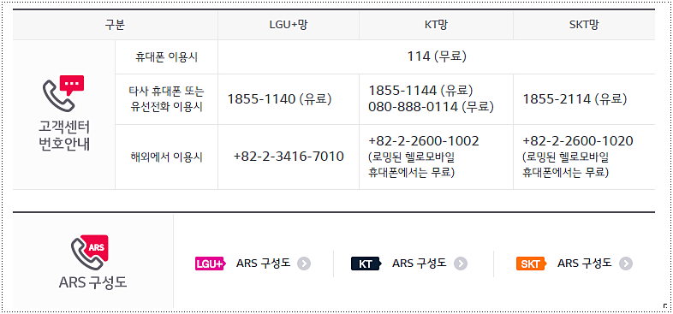Open the KT ARS 구성도 link

pos(420,264)
